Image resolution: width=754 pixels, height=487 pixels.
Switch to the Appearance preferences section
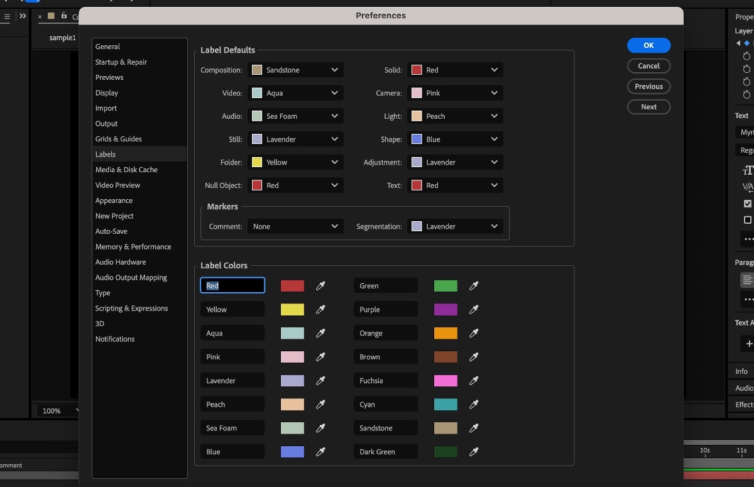[114, 200]
